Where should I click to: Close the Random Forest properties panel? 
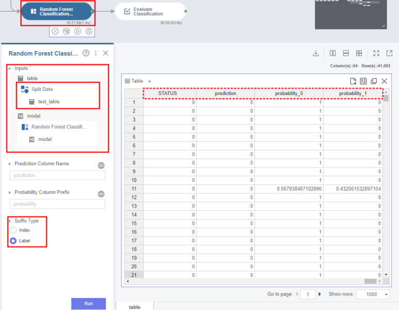pos(106,53)
